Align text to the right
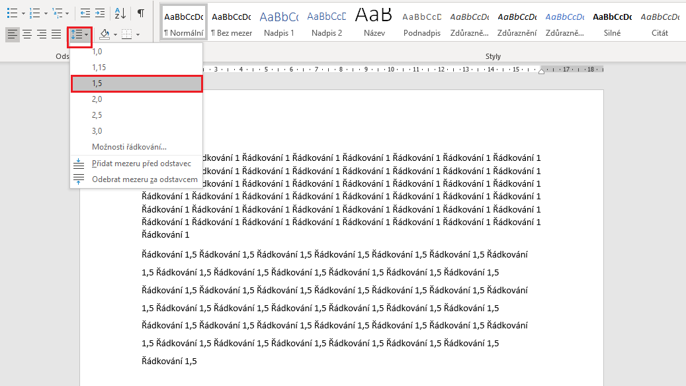 point(42,34)
